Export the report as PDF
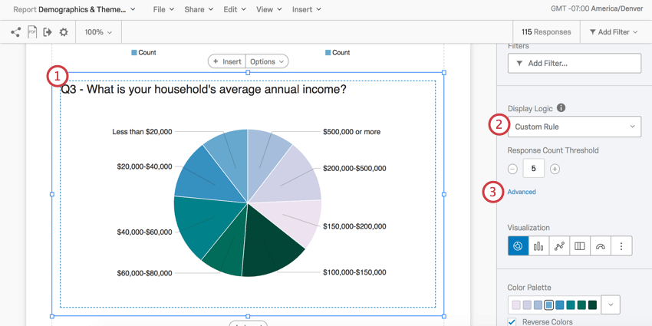652x326 pixels. coord(31,32)
